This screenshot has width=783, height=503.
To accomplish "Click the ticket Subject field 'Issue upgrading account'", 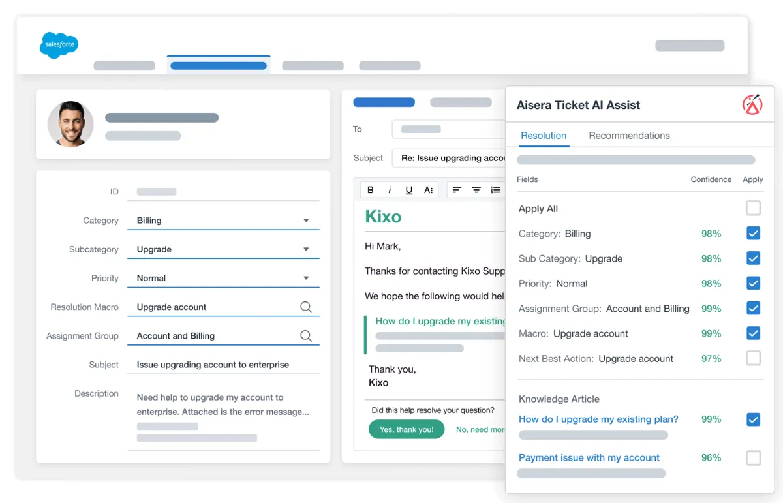I will (223, 365).
